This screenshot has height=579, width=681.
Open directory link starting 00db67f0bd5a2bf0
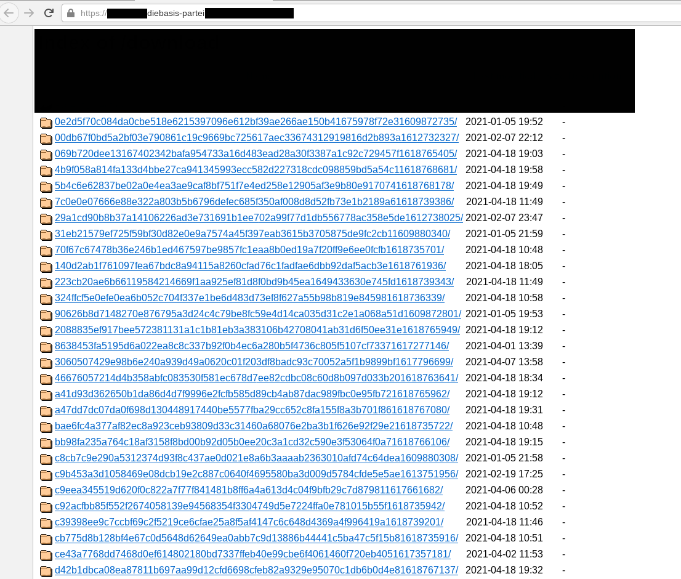[x=257, y=138]
